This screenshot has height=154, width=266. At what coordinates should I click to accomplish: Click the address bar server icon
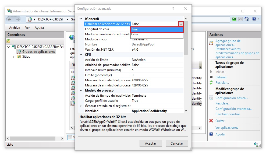click(x=30, y=19)
